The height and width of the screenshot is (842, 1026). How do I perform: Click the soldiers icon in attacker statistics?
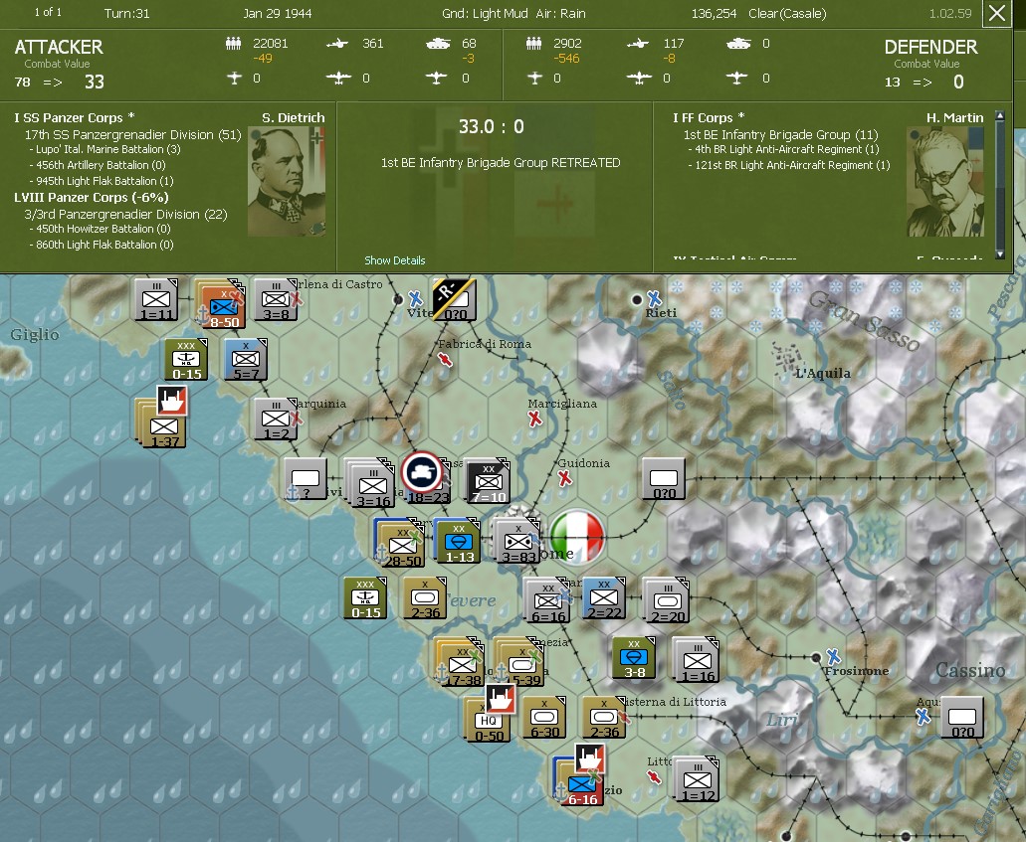coord(235,44)
